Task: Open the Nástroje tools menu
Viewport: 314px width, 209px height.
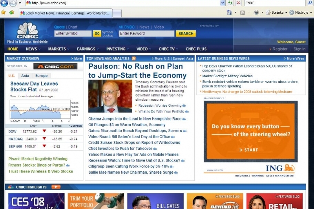Action: (301, 13)
